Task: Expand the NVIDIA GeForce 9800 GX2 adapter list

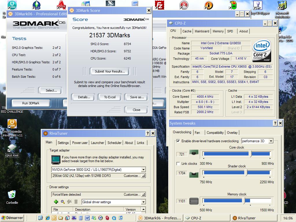Action: (x=143, y=169)
